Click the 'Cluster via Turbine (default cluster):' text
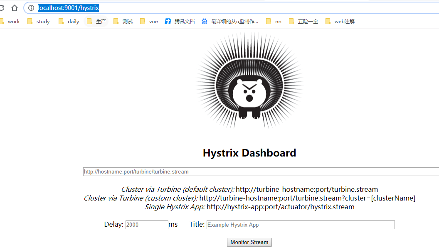Viewport: 439px width, 252px height. click(178, 189)
